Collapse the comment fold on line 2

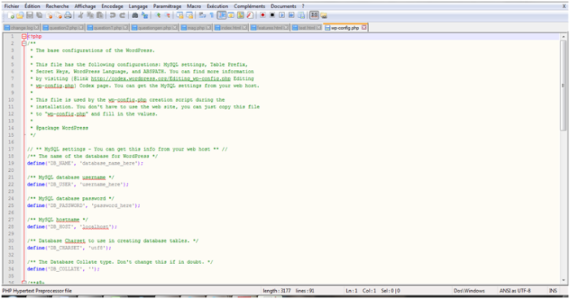24,43
